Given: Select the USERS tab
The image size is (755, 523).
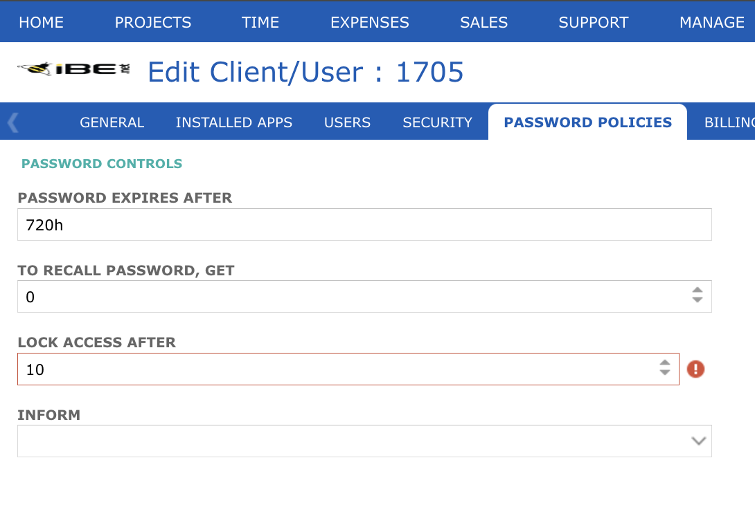Looking at the screenshot, I should coord(347,122).
